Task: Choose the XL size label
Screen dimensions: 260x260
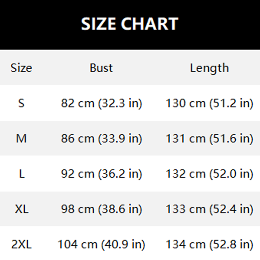Action: tap(21, 209)
